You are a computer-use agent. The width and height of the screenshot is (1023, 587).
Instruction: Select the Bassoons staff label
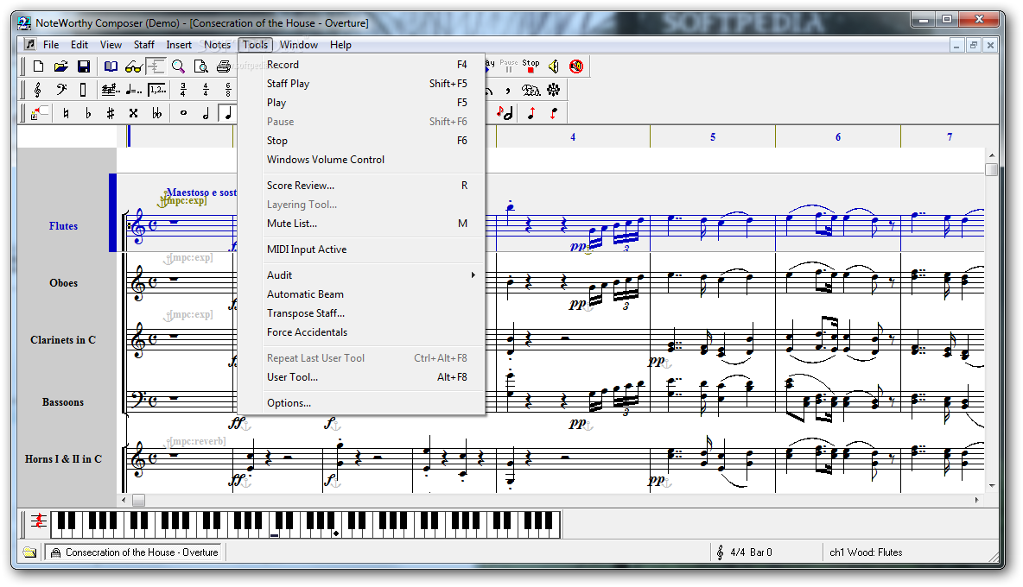tap(63, 402)
